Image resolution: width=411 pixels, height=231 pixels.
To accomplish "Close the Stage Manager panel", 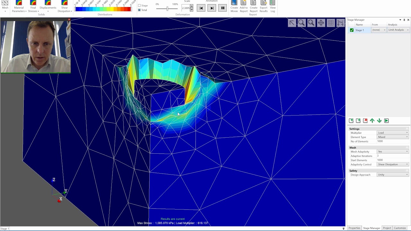I will click(x=408, y=20).
